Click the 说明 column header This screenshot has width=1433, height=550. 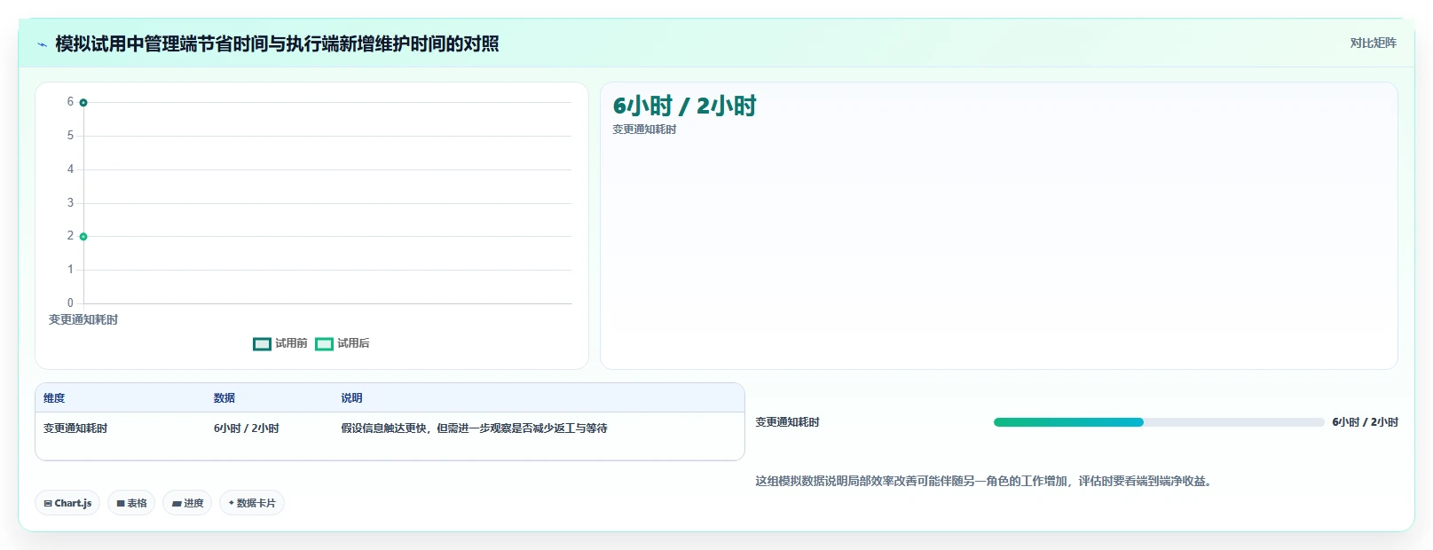click(352, 398)
